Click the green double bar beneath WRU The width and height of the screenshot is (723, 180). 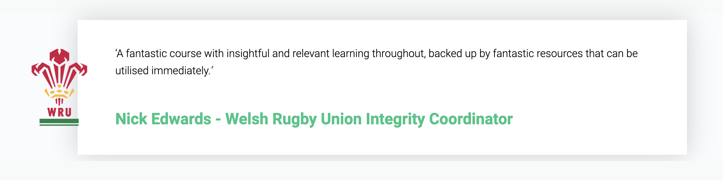(x=59, y=122)
